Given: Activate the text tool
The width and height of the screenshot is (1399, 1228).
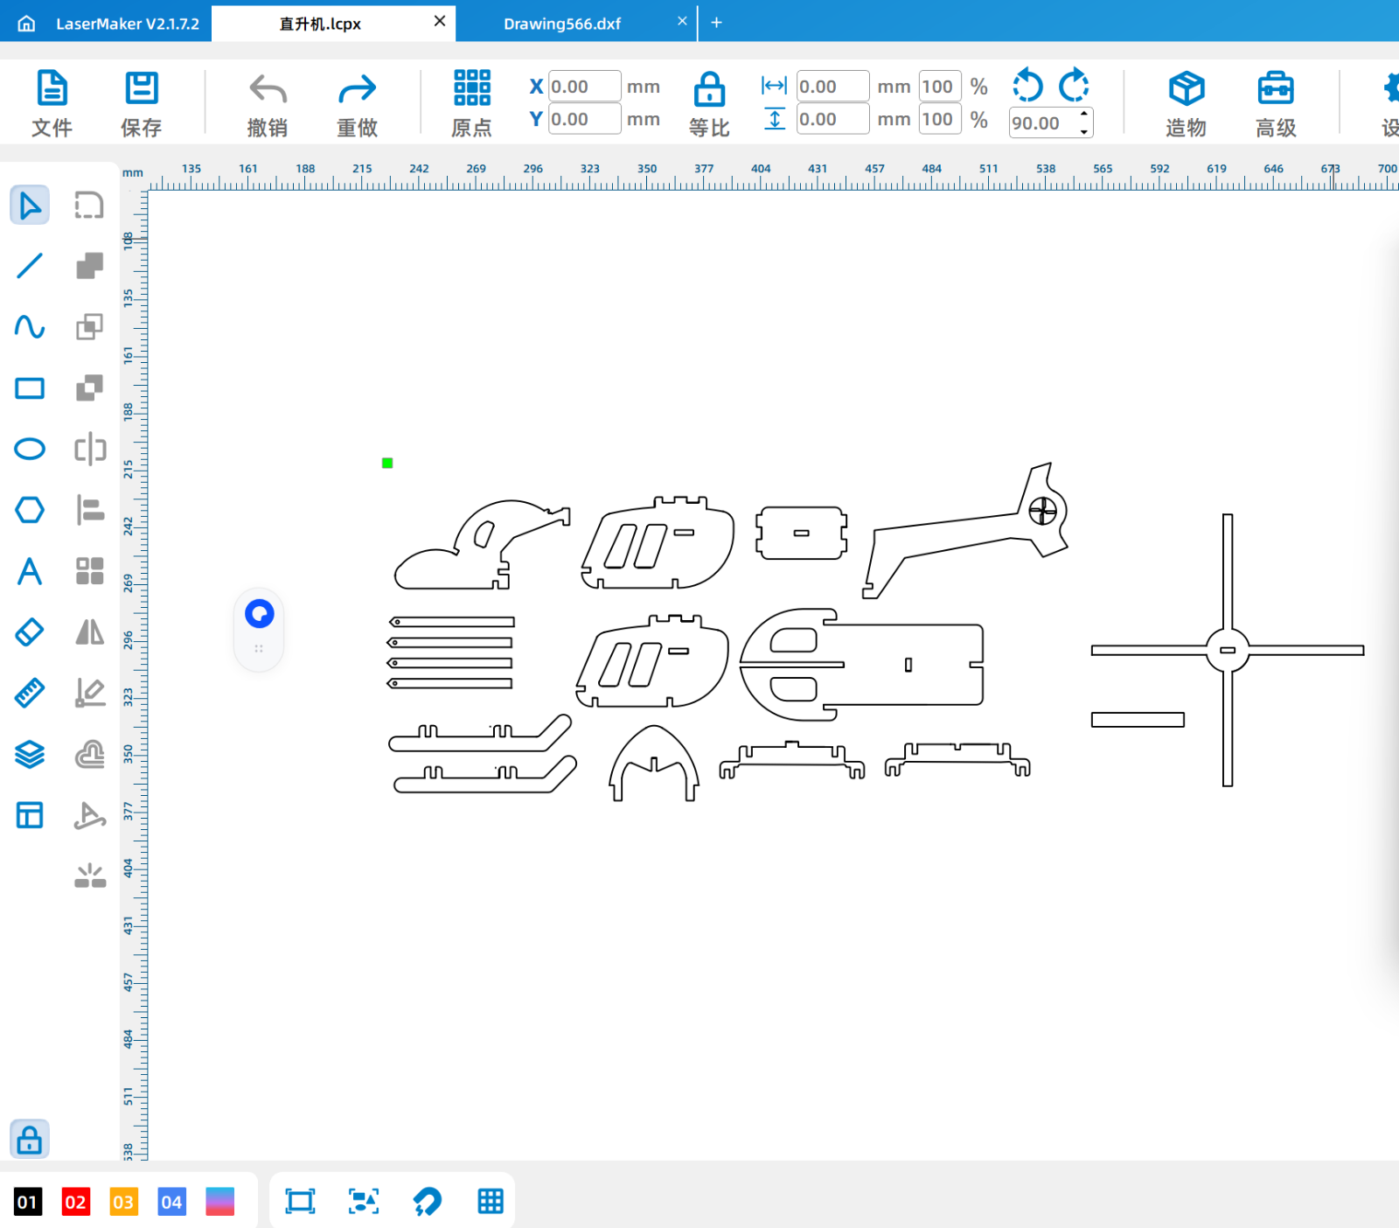Looking at the screenshot, I should [30, 571].
